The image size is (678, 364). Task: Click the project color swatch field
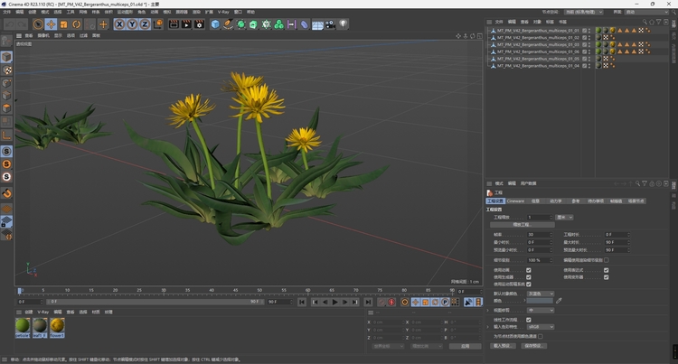coord(540,301)
